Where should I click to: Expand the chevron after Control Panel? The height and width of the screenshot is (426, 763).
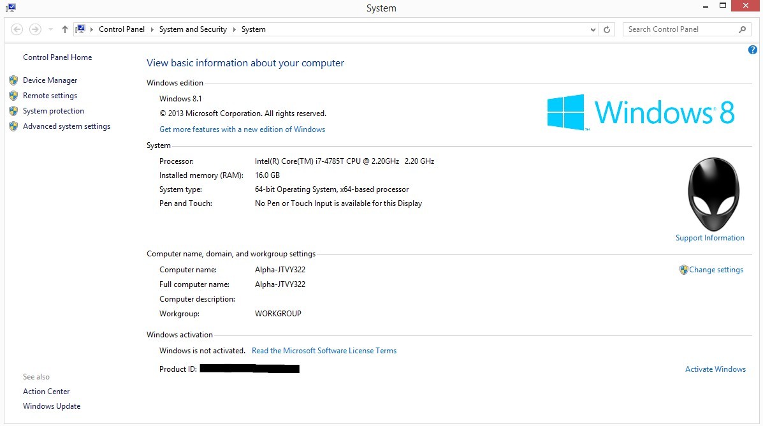[152, 29]
